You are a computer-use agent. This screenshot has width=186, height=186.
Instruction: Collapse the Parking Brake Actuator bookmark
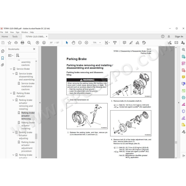pos(11,93)
